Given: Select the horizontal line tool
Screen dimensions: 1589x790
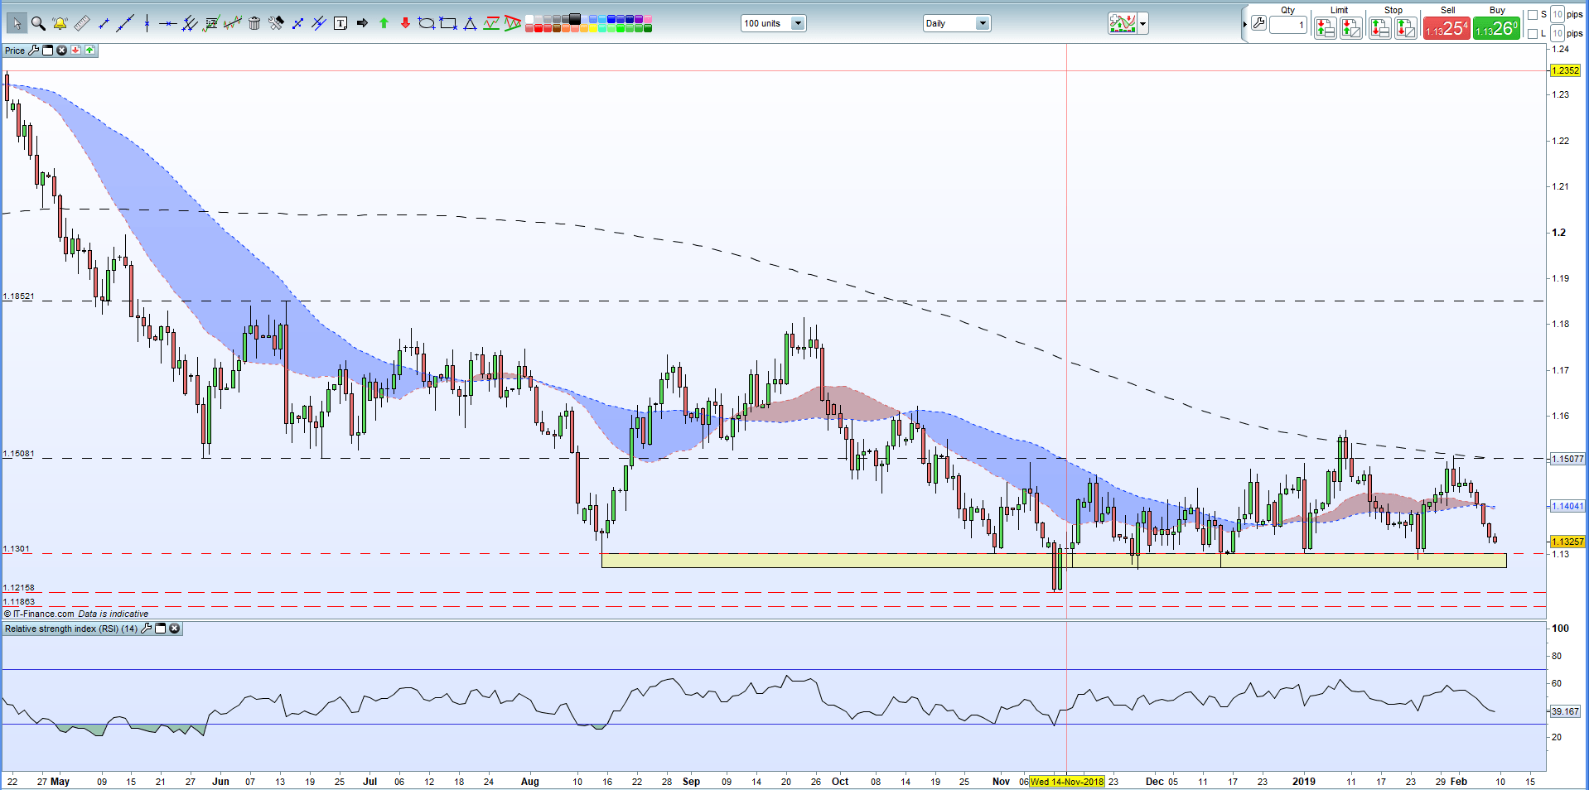Looking at the screenshot, I should click(x=167, y=23).
